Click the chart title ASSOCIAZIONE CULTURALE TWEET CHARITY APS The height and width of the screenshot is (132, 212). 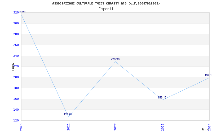(x=106, y=3)
